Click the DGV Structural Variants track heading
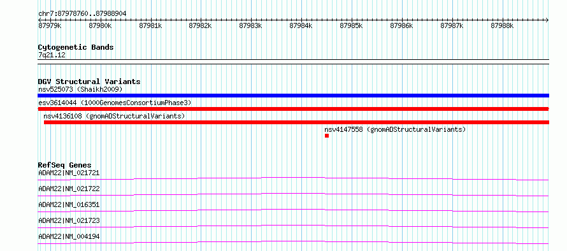The width and height of the screenshot is (567, 251). [89, 82]
